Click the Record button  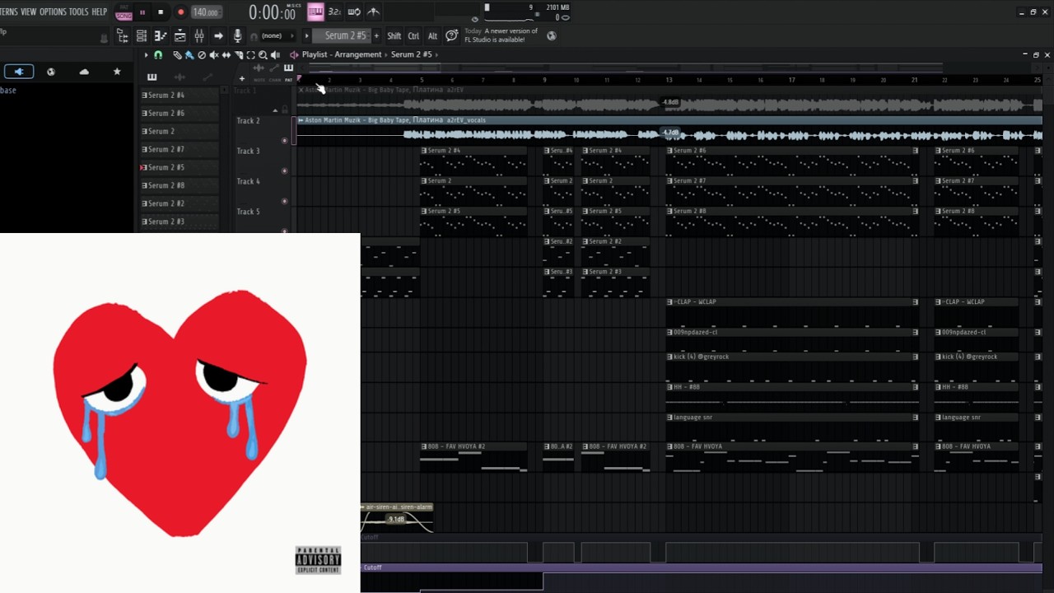180,12
